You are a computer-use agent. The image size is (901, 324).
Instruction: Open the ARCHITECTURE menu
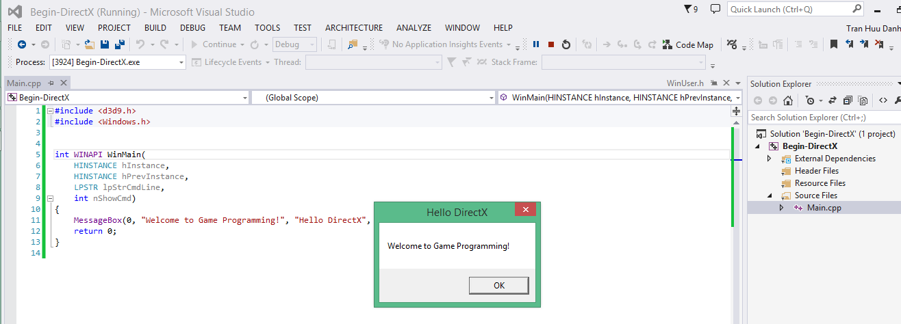[x=354, y=28]
